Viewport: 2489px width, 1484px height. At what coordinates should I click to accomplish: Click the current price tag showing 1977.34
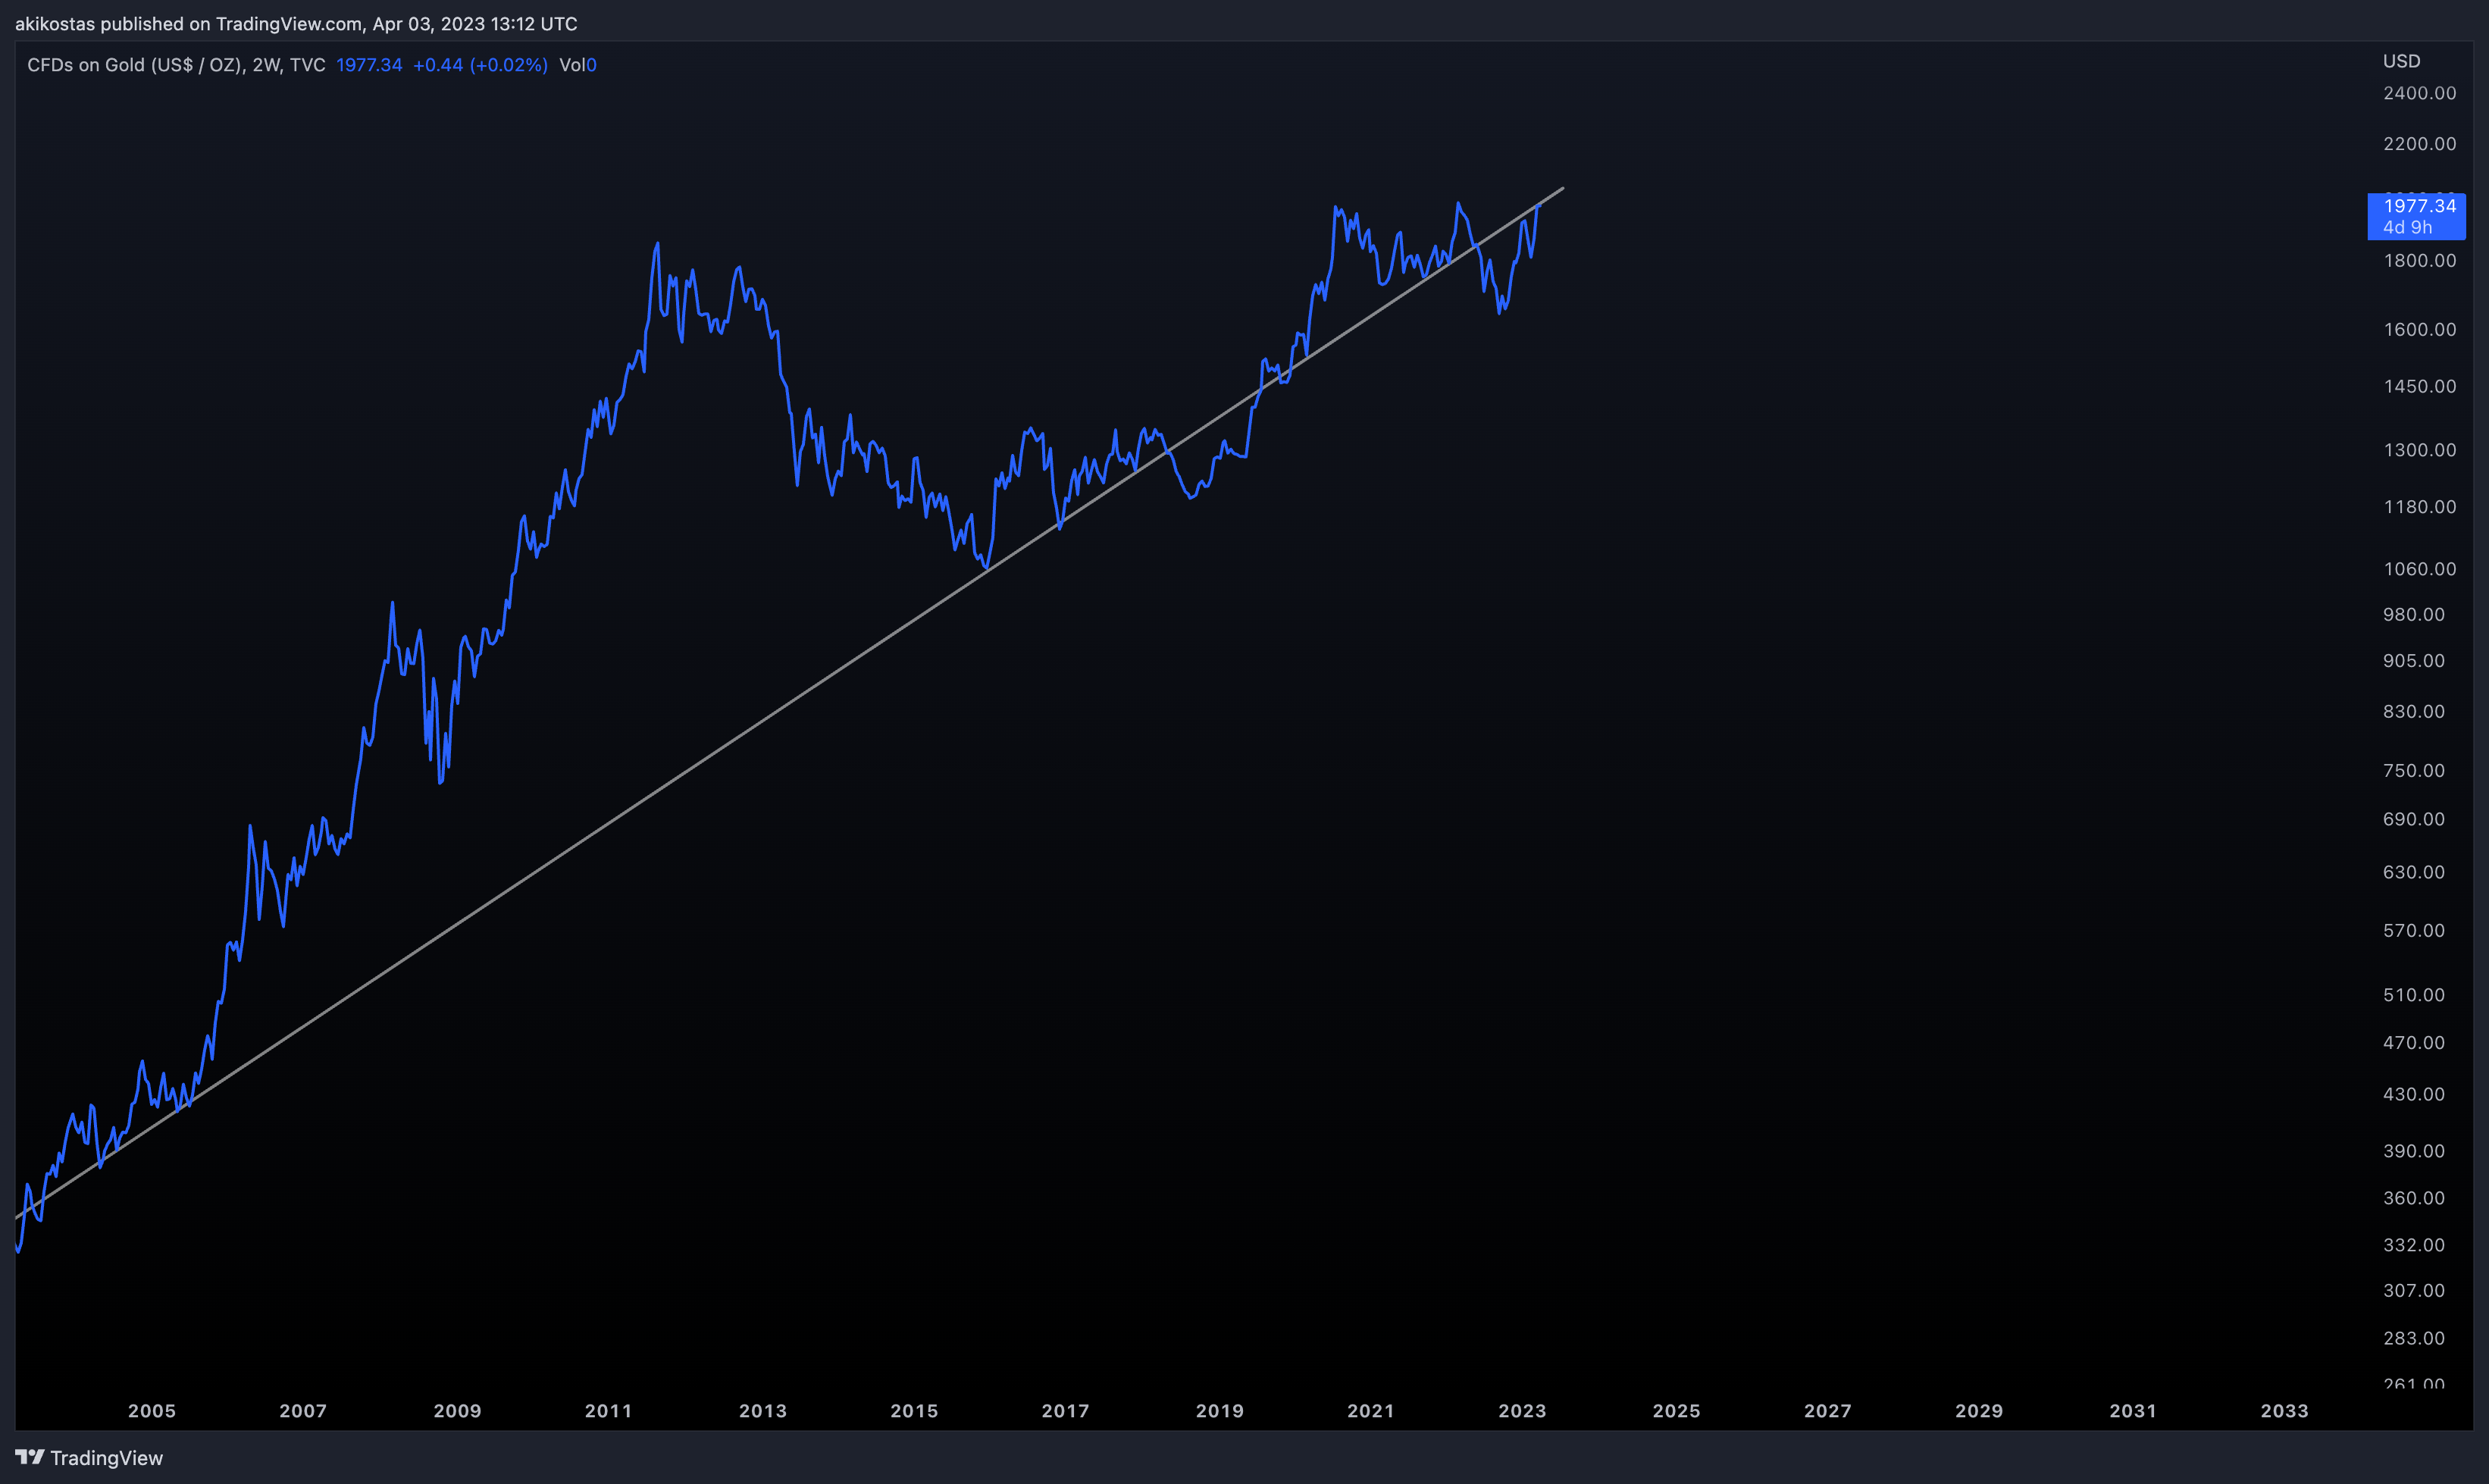click(2416, 216)
